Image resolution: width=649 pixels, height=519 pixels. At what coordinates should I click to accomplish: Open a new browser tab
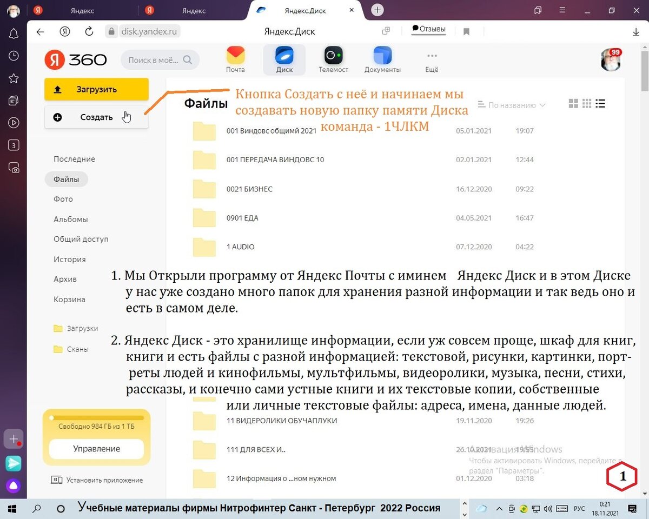378,10
